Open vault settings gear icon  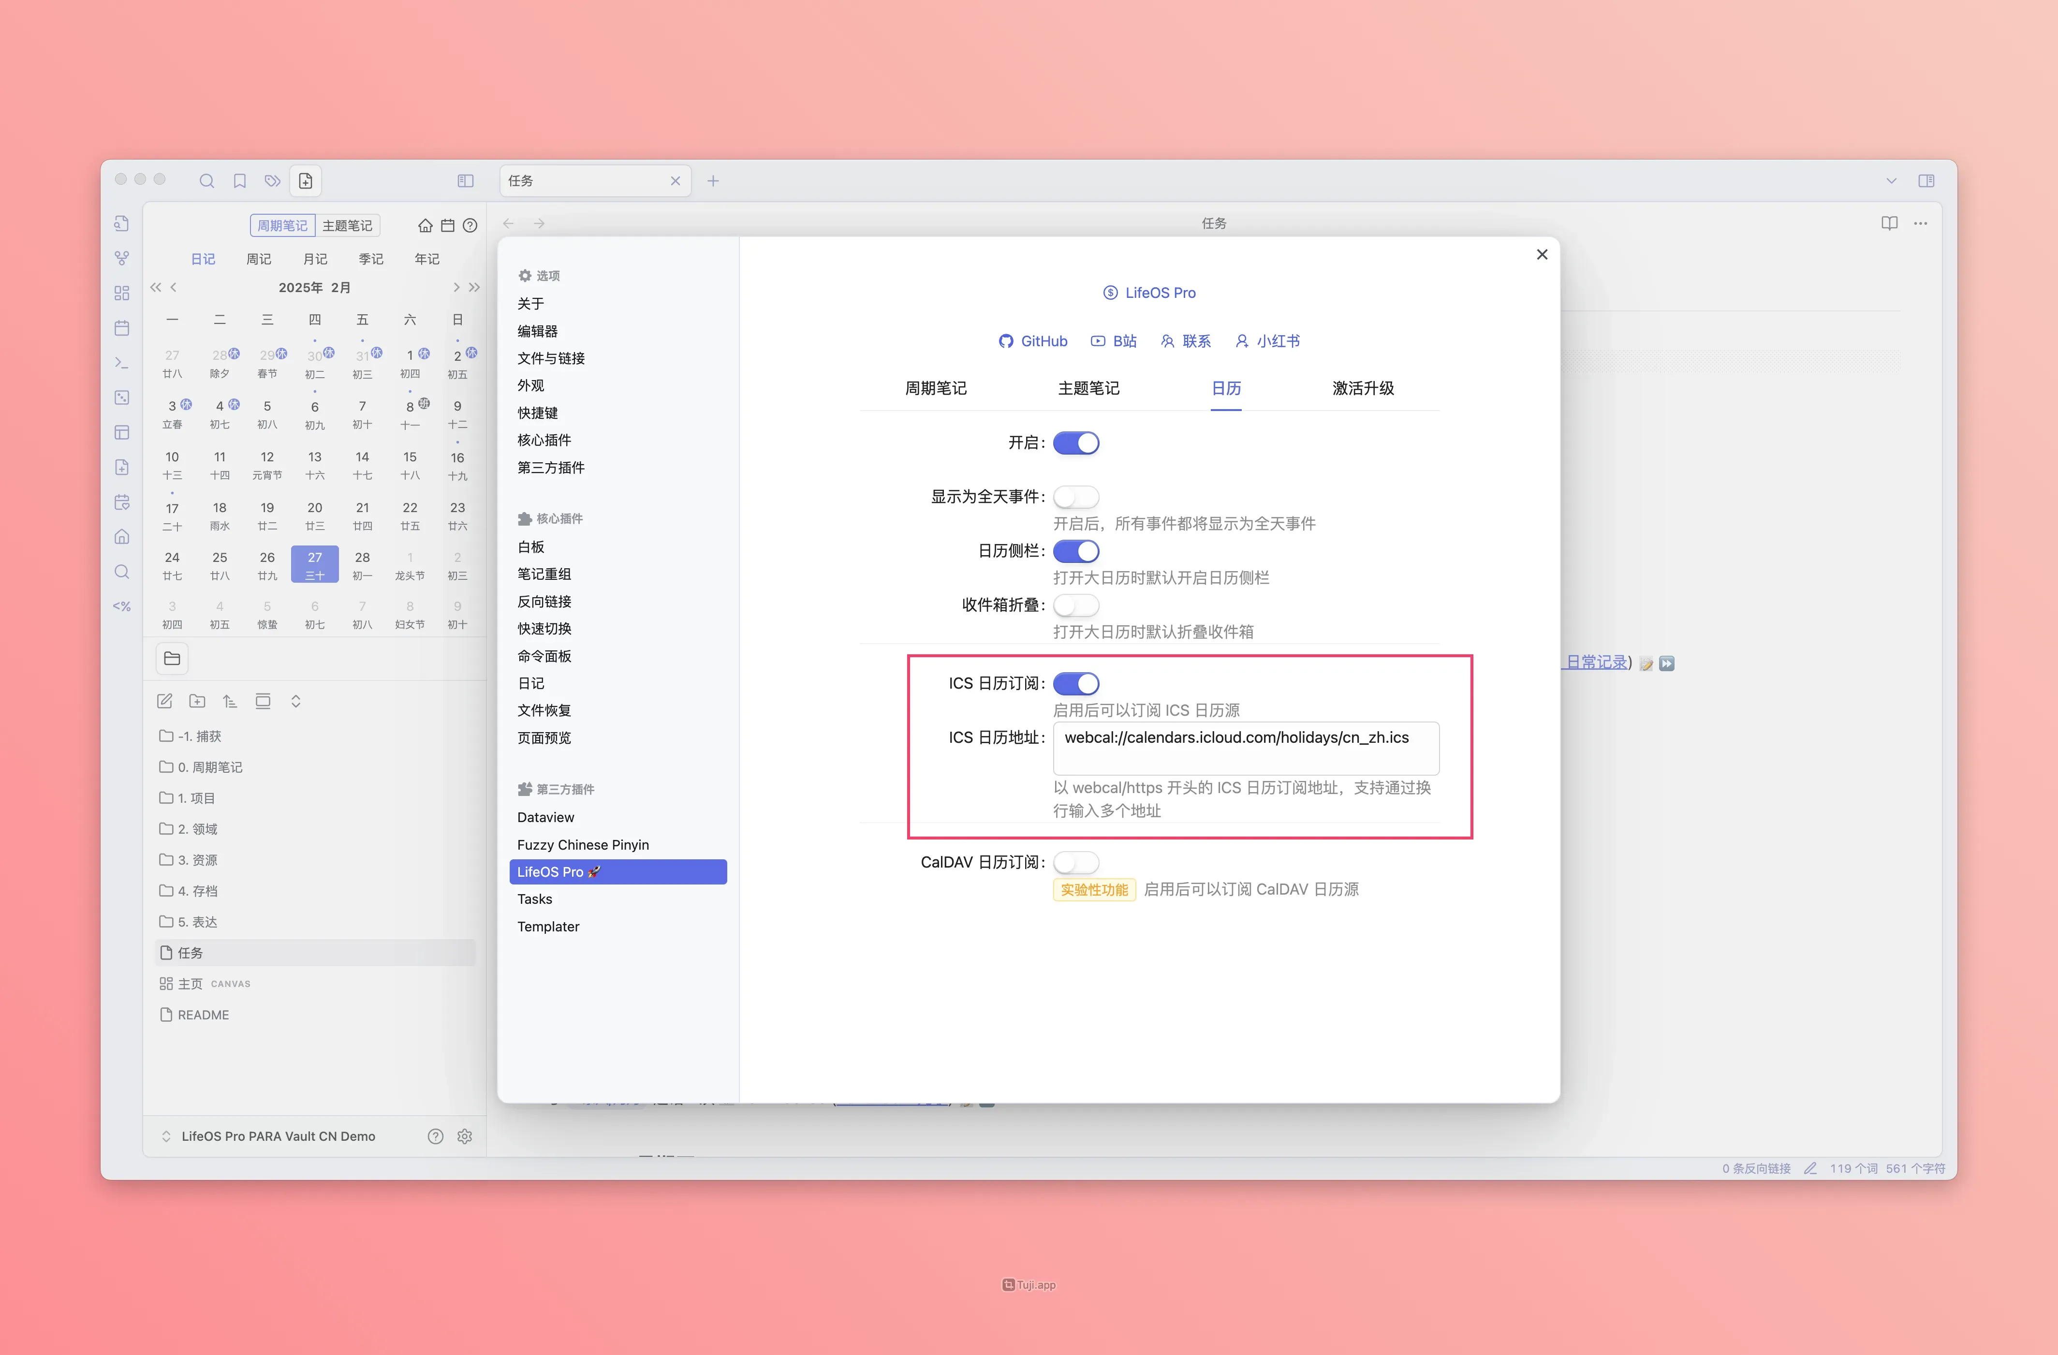[x=464, y=1136]
